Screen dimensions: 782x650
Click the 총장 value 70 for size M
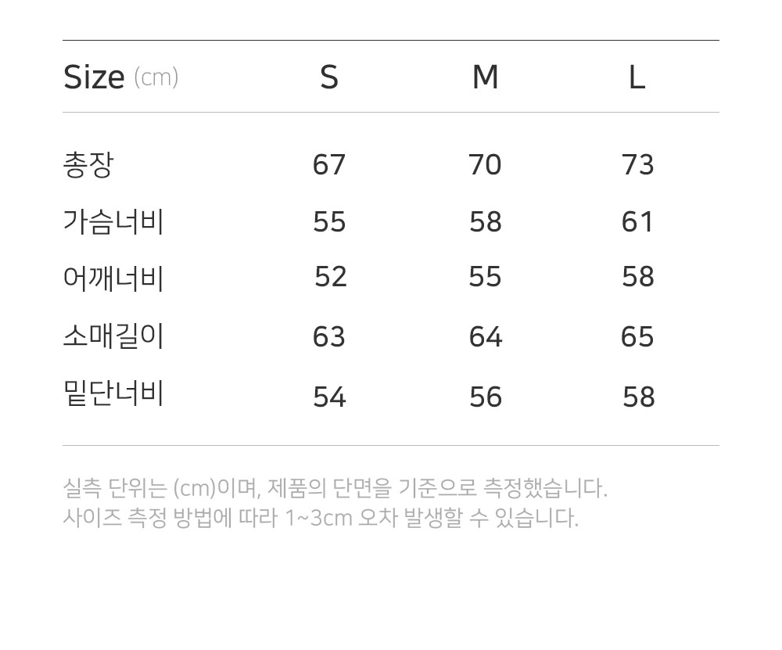[x=485, y=165]
